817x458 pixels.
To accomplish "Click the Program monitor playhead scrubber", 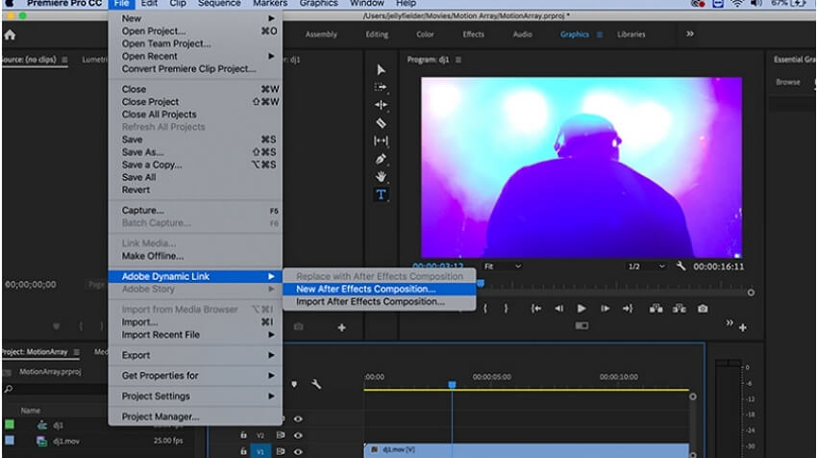I will pos(481,283).
